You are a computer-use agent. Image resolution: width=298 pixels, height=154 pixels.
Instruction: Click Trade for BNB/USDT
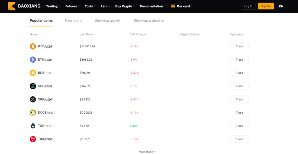coord(240,73)
